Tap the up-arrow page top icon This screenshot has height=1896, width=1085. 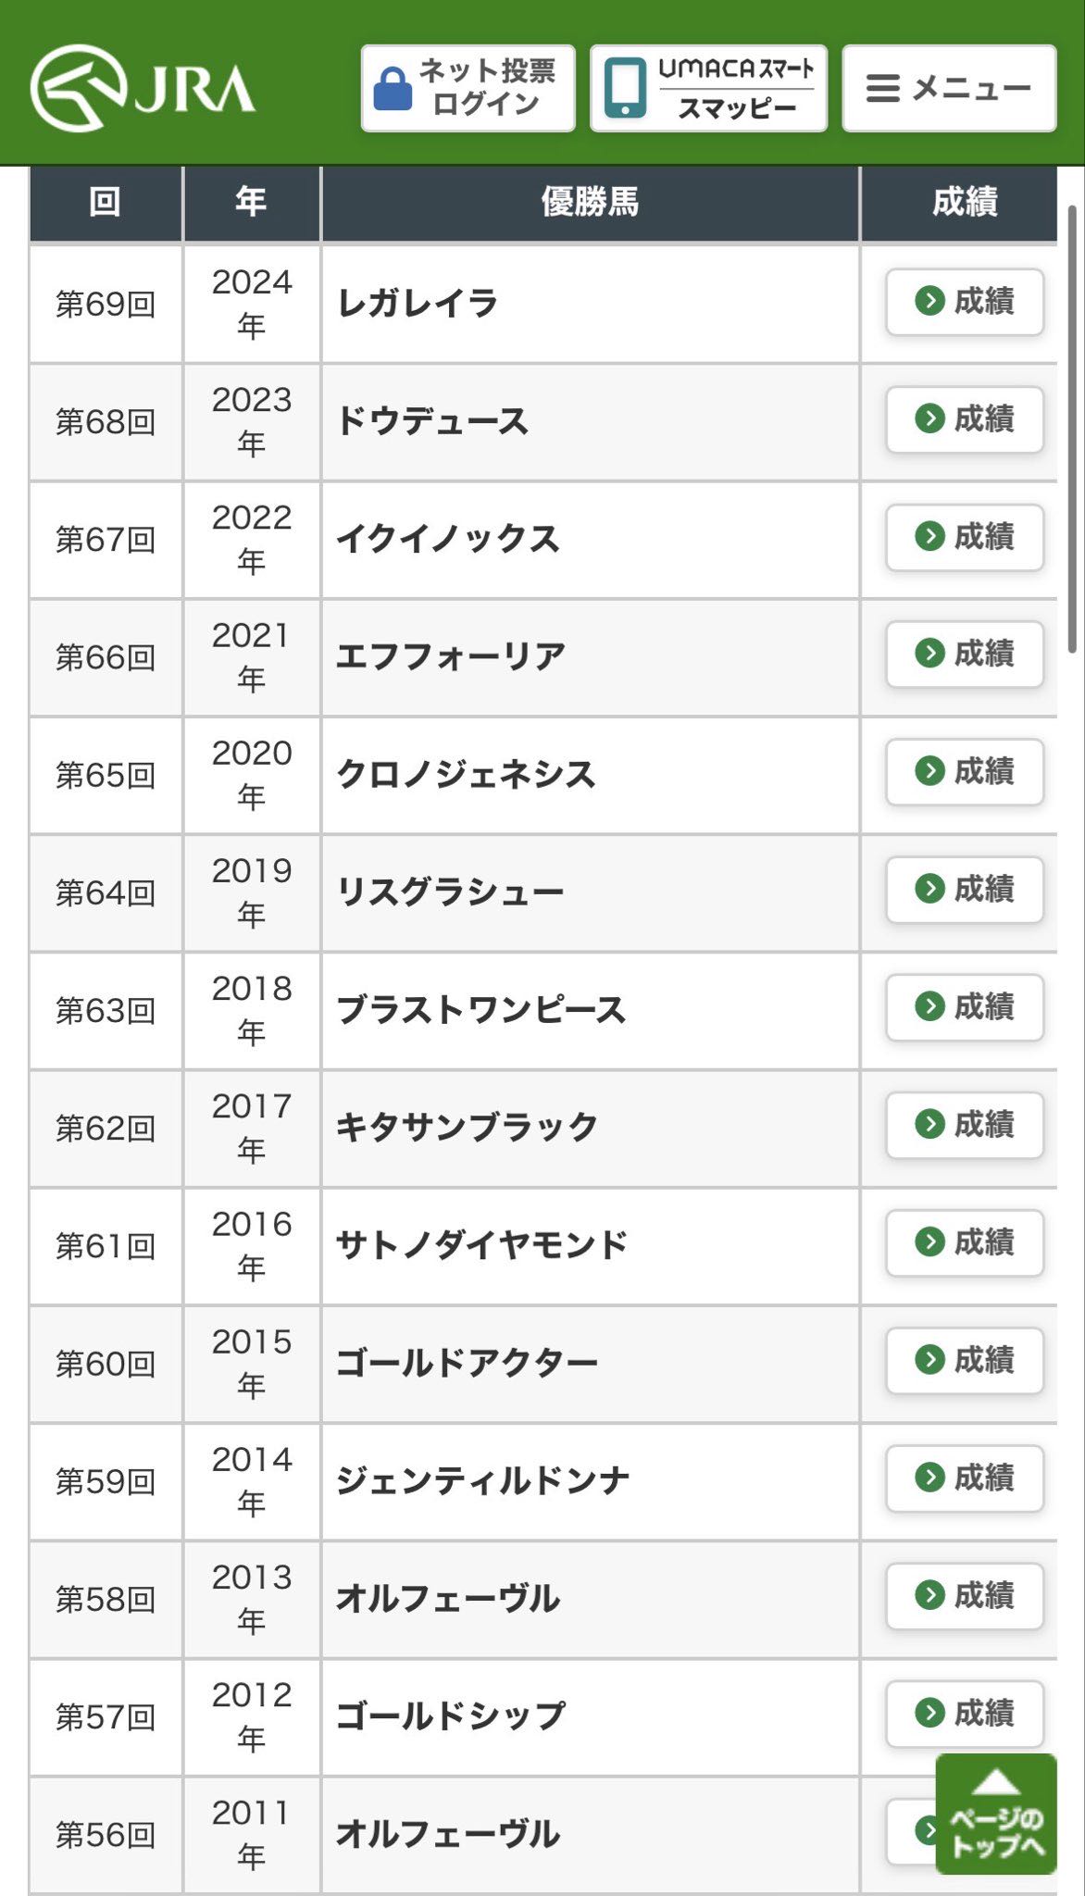(x=996, y=1781)
